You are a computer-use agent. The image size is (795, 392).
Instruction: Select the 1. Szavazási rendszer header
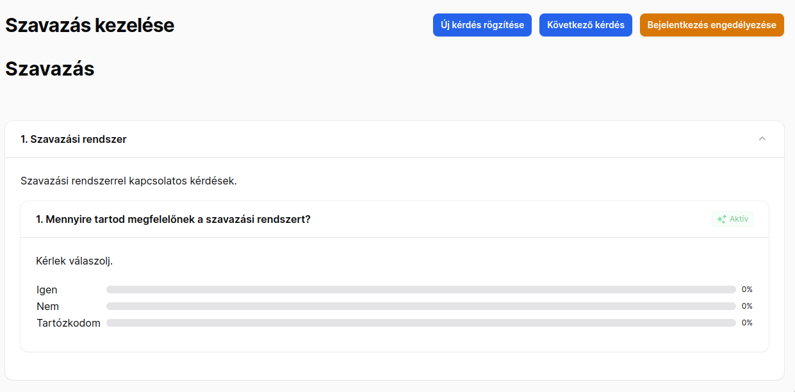(395, 139)
